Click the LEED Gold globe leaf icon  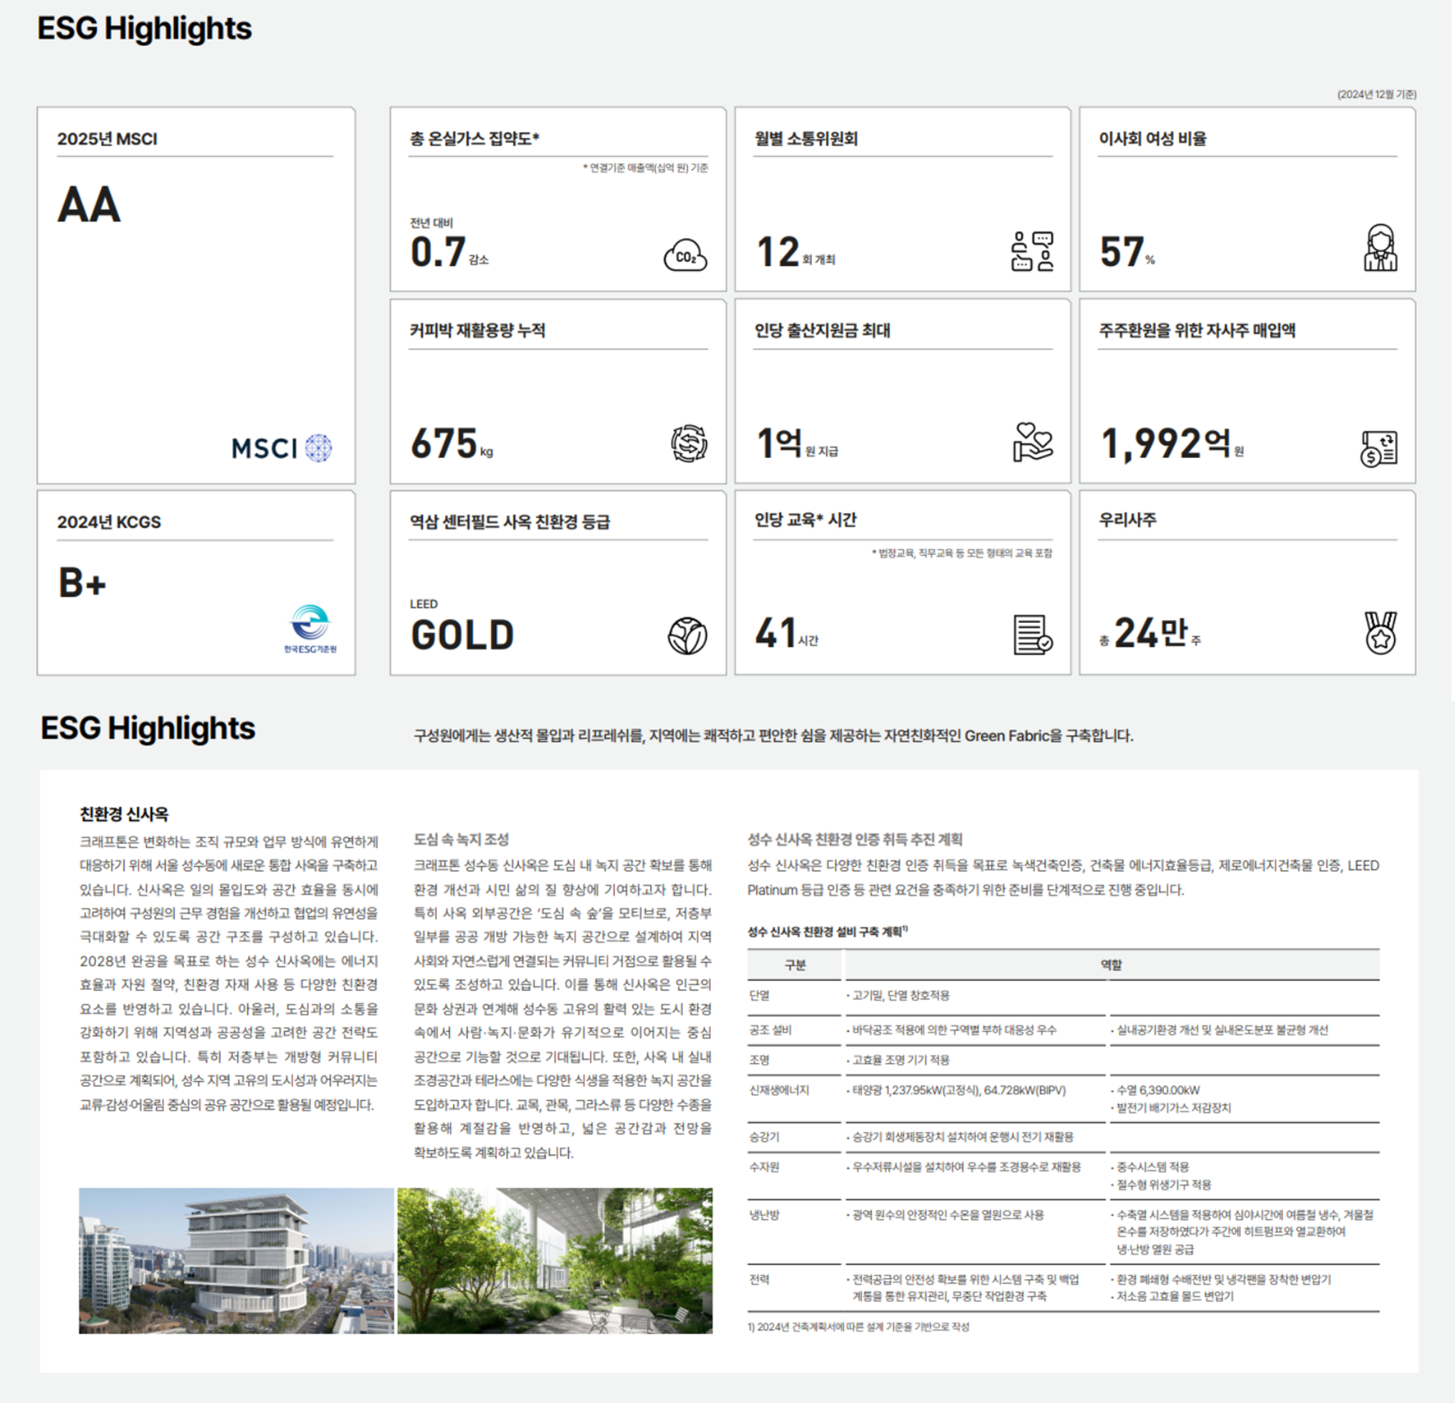click(x=687, y=635)
